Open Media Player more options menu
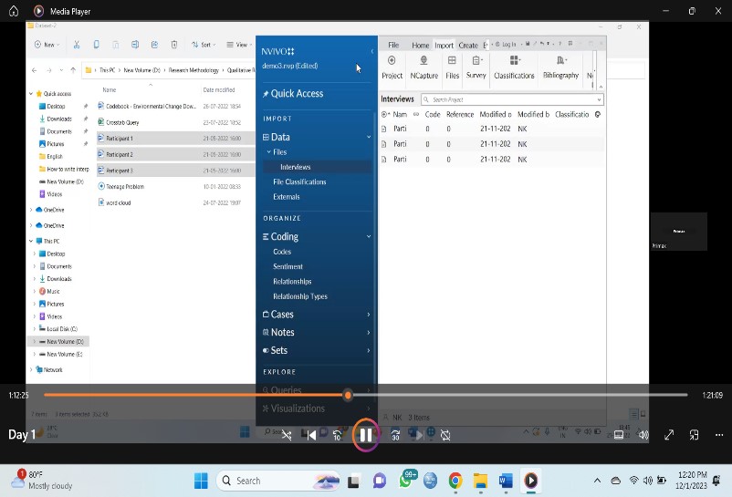 719,435
